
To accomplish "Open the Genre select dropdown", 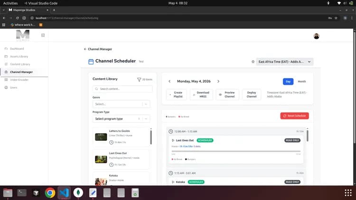I will click(121, 104).
